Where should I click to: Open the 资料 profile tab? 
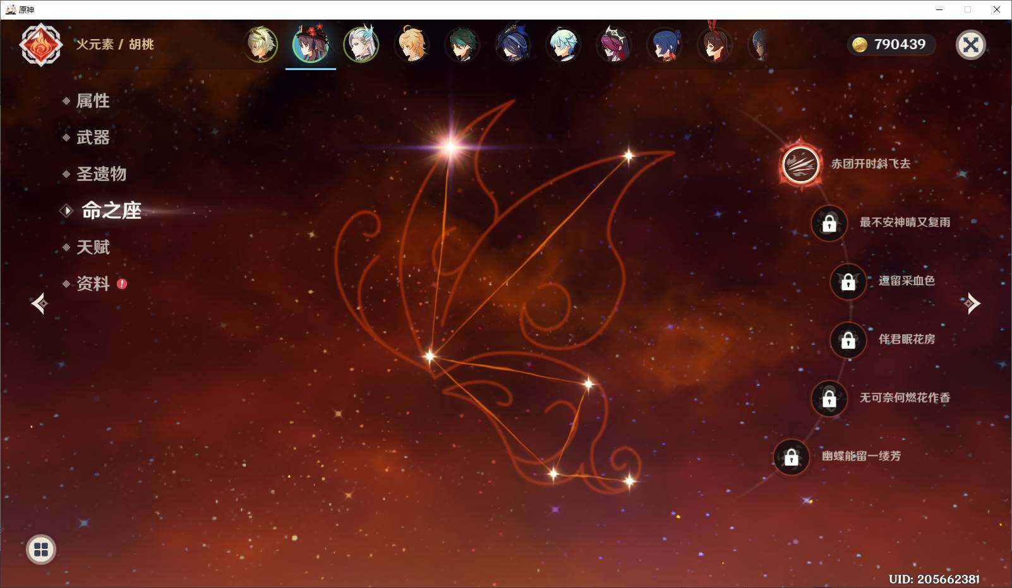tap(92, 284)
